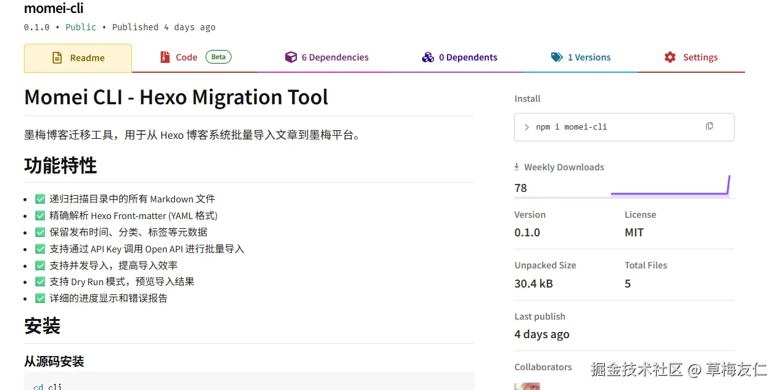The image size is (779, 390).
Task: Click the Weekly Downloads arrow icon
Action: (517, 167)
